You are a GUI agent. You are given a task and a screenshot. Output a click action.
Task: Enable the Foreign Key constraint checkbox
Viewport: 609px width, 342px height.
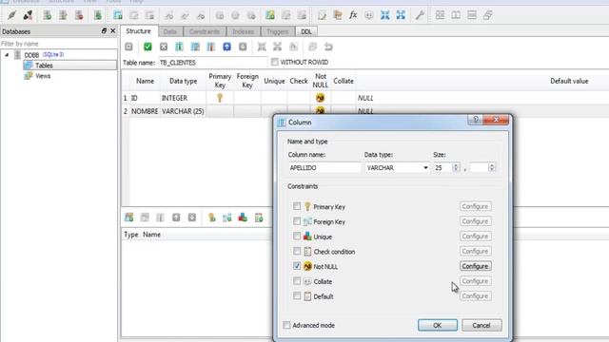(297, 221)
